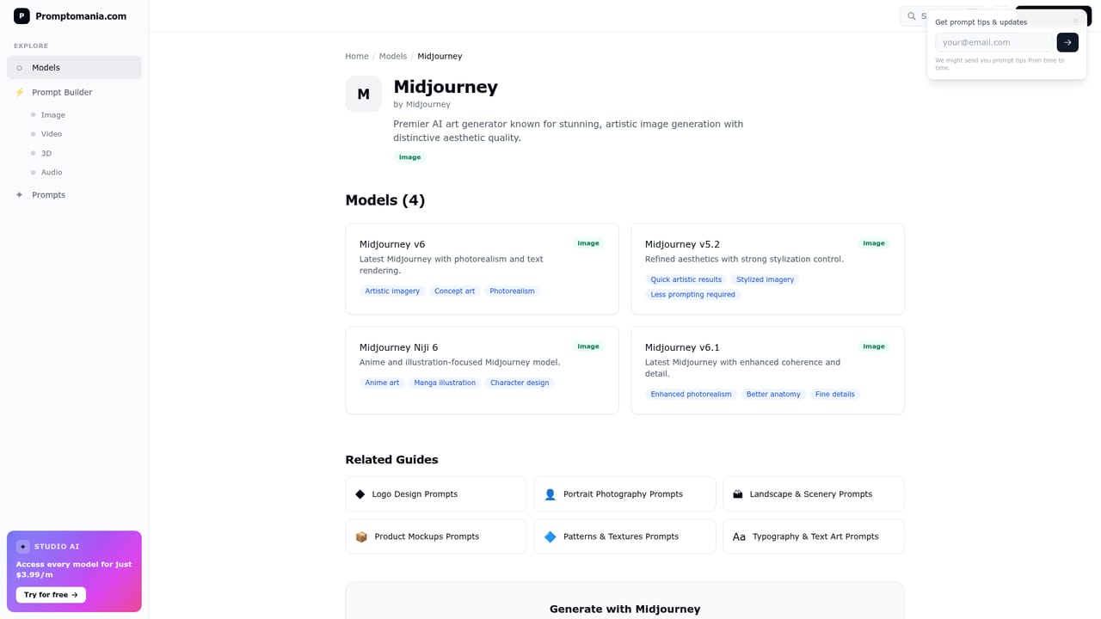This screenshot has height=619, width=1101.
Task: Click the 'Concept art' tag
Action: tap(455, 291)
